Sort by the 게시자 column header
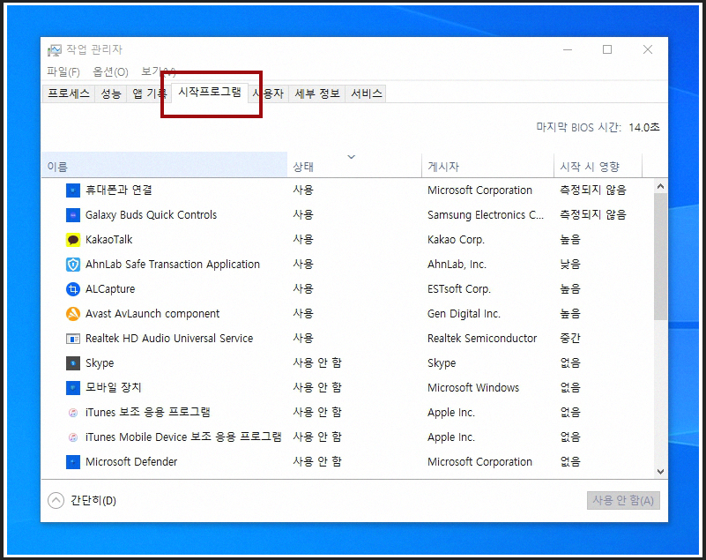 tap(487, 165)
